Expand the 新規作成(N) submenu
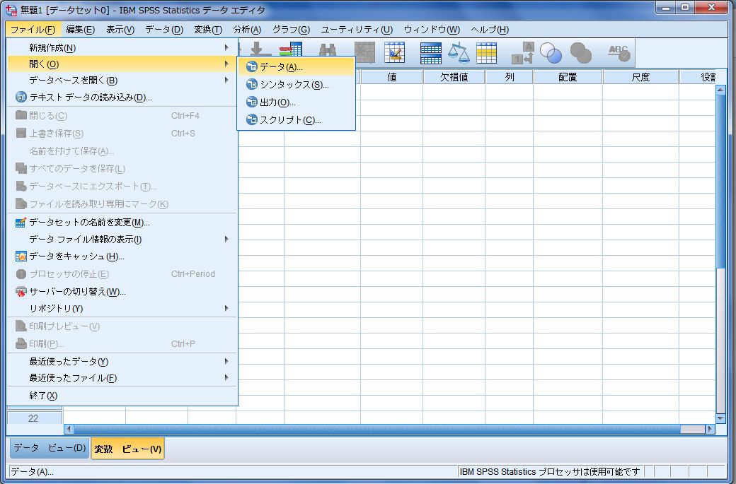The width and height of the screenshot is (736, 484). pos(122,48)
